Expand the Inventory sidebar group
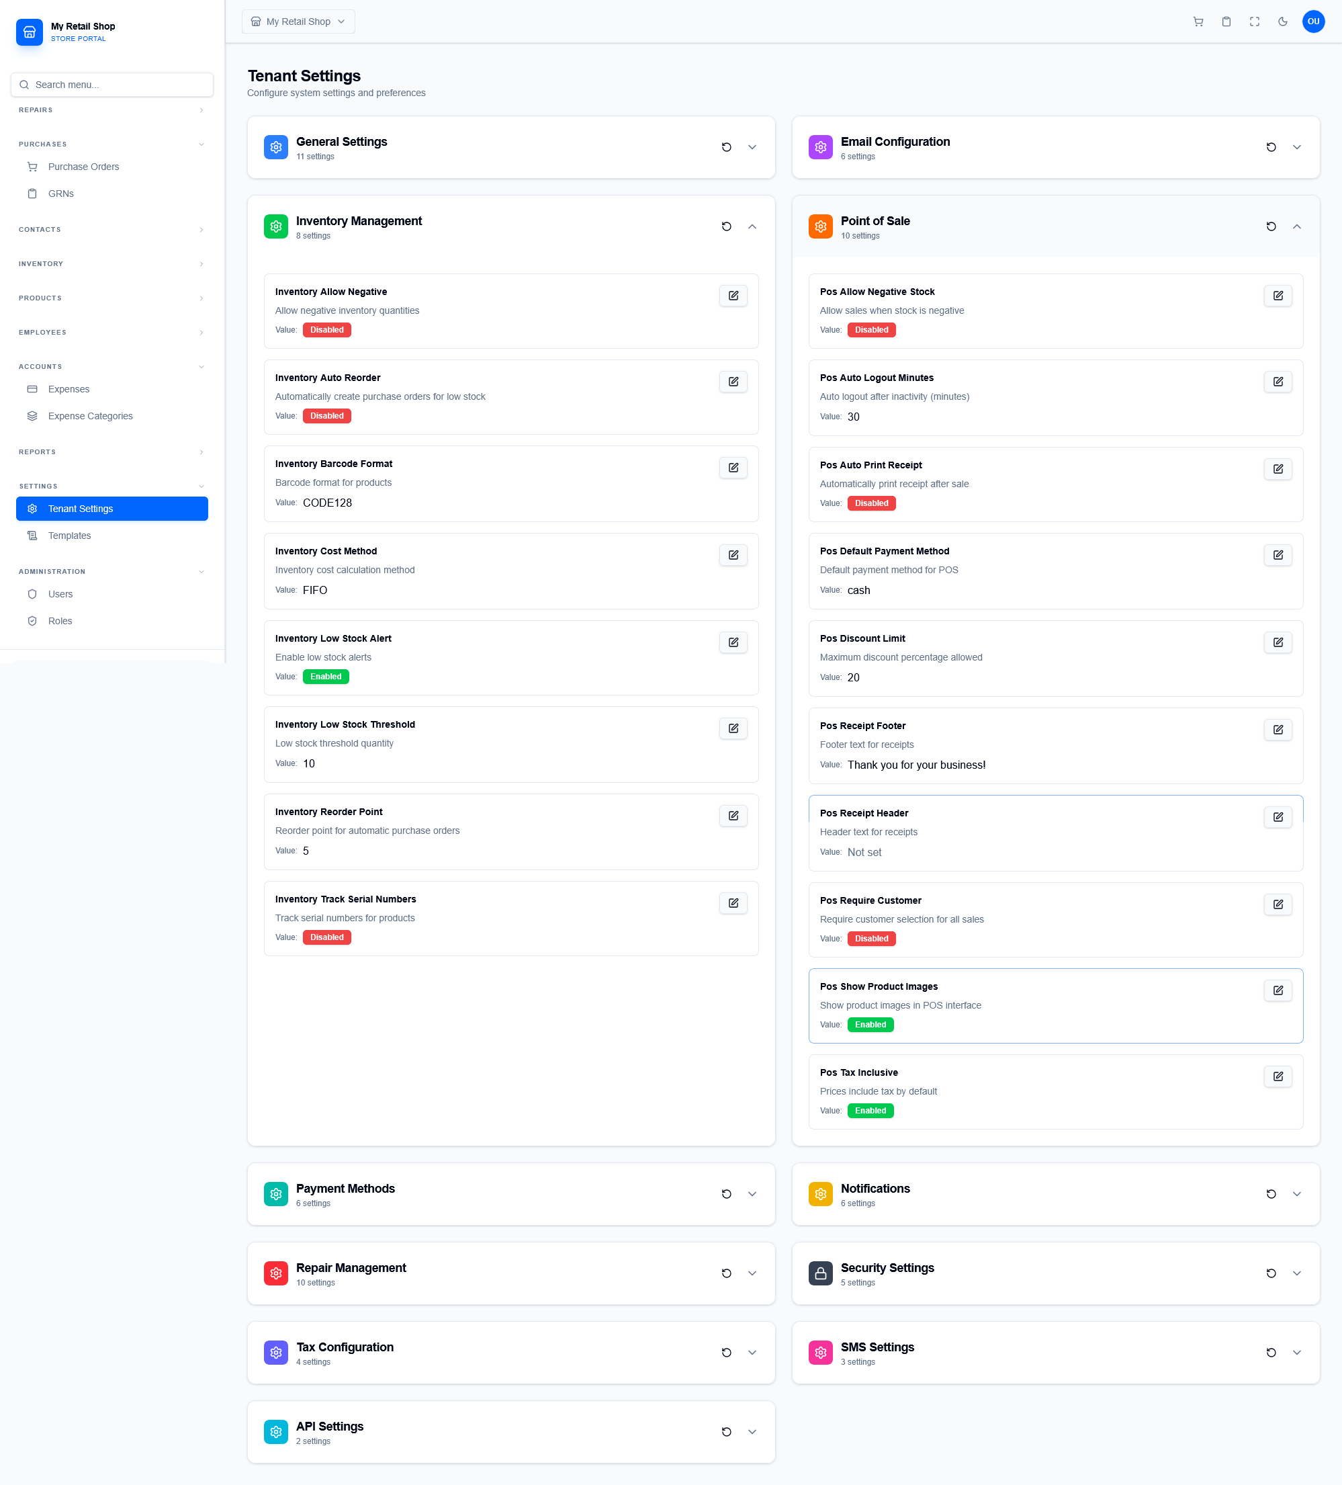The height and width of the screenshot is (1485, 1342). click(x=112, y=263)
